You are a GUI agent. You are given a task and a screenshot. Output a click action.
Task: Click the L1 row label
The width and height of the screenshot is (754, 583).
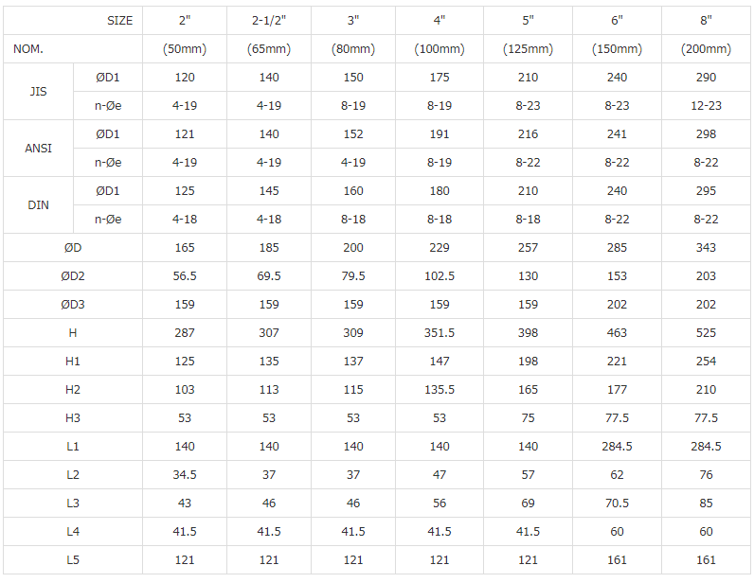point(73,447)
